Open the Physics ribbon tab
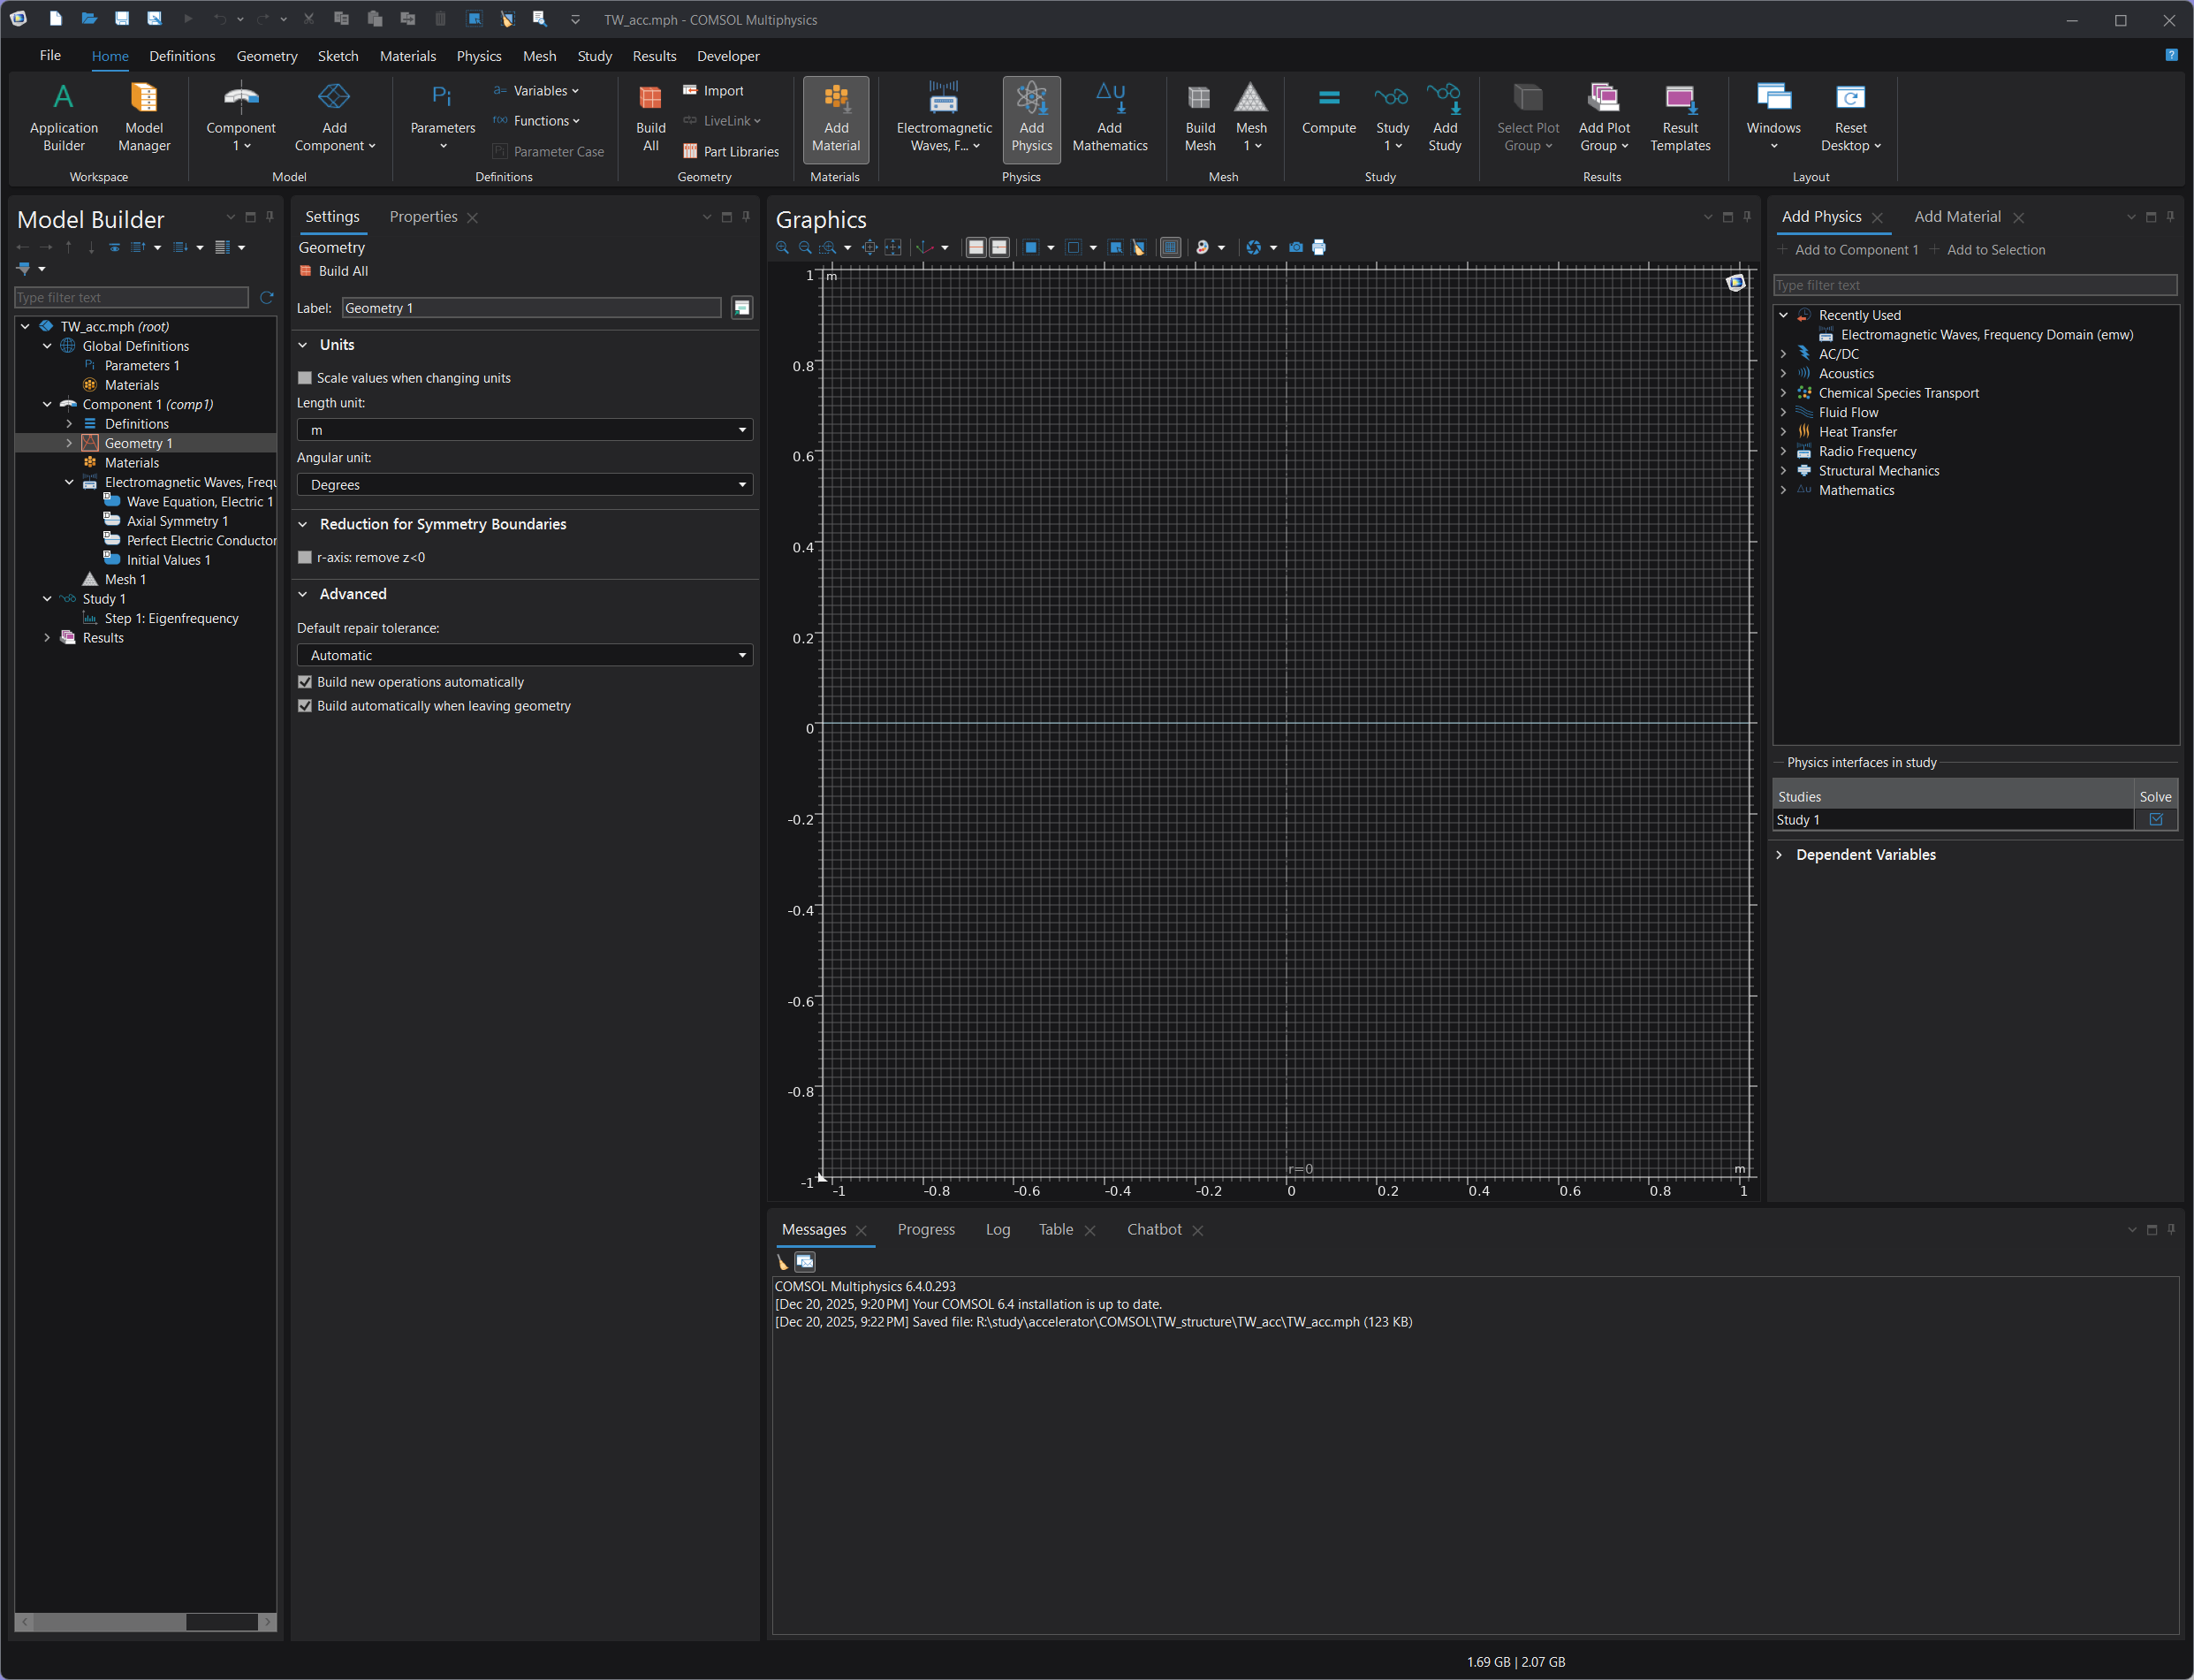Screen dimensions: 2194x1680 [x=478, y=56]
